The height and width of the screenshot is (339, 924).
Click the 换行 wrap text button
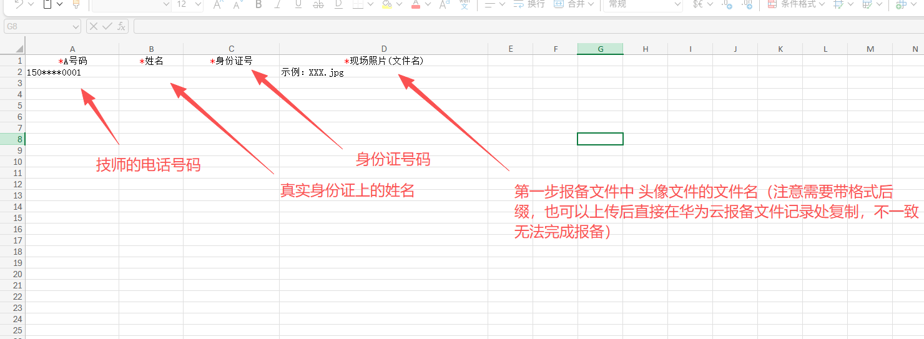tap(529, 4)
